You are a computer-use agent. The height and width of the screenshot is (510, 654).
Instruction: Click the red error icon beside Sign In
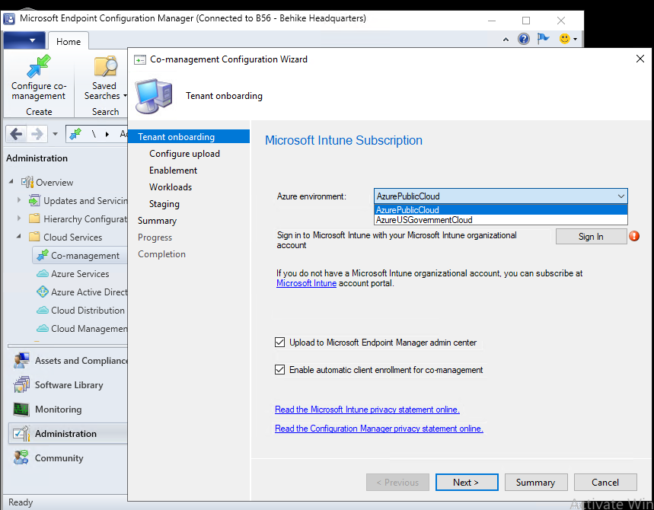(x=634, y=236)
